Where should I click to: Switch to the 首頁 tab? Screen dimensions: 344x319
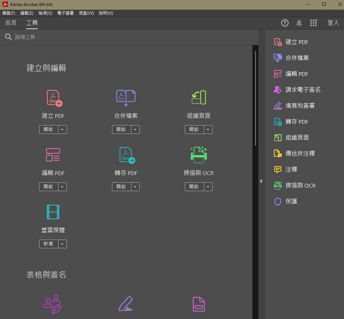pyautogui.click(x=11, y=23)
